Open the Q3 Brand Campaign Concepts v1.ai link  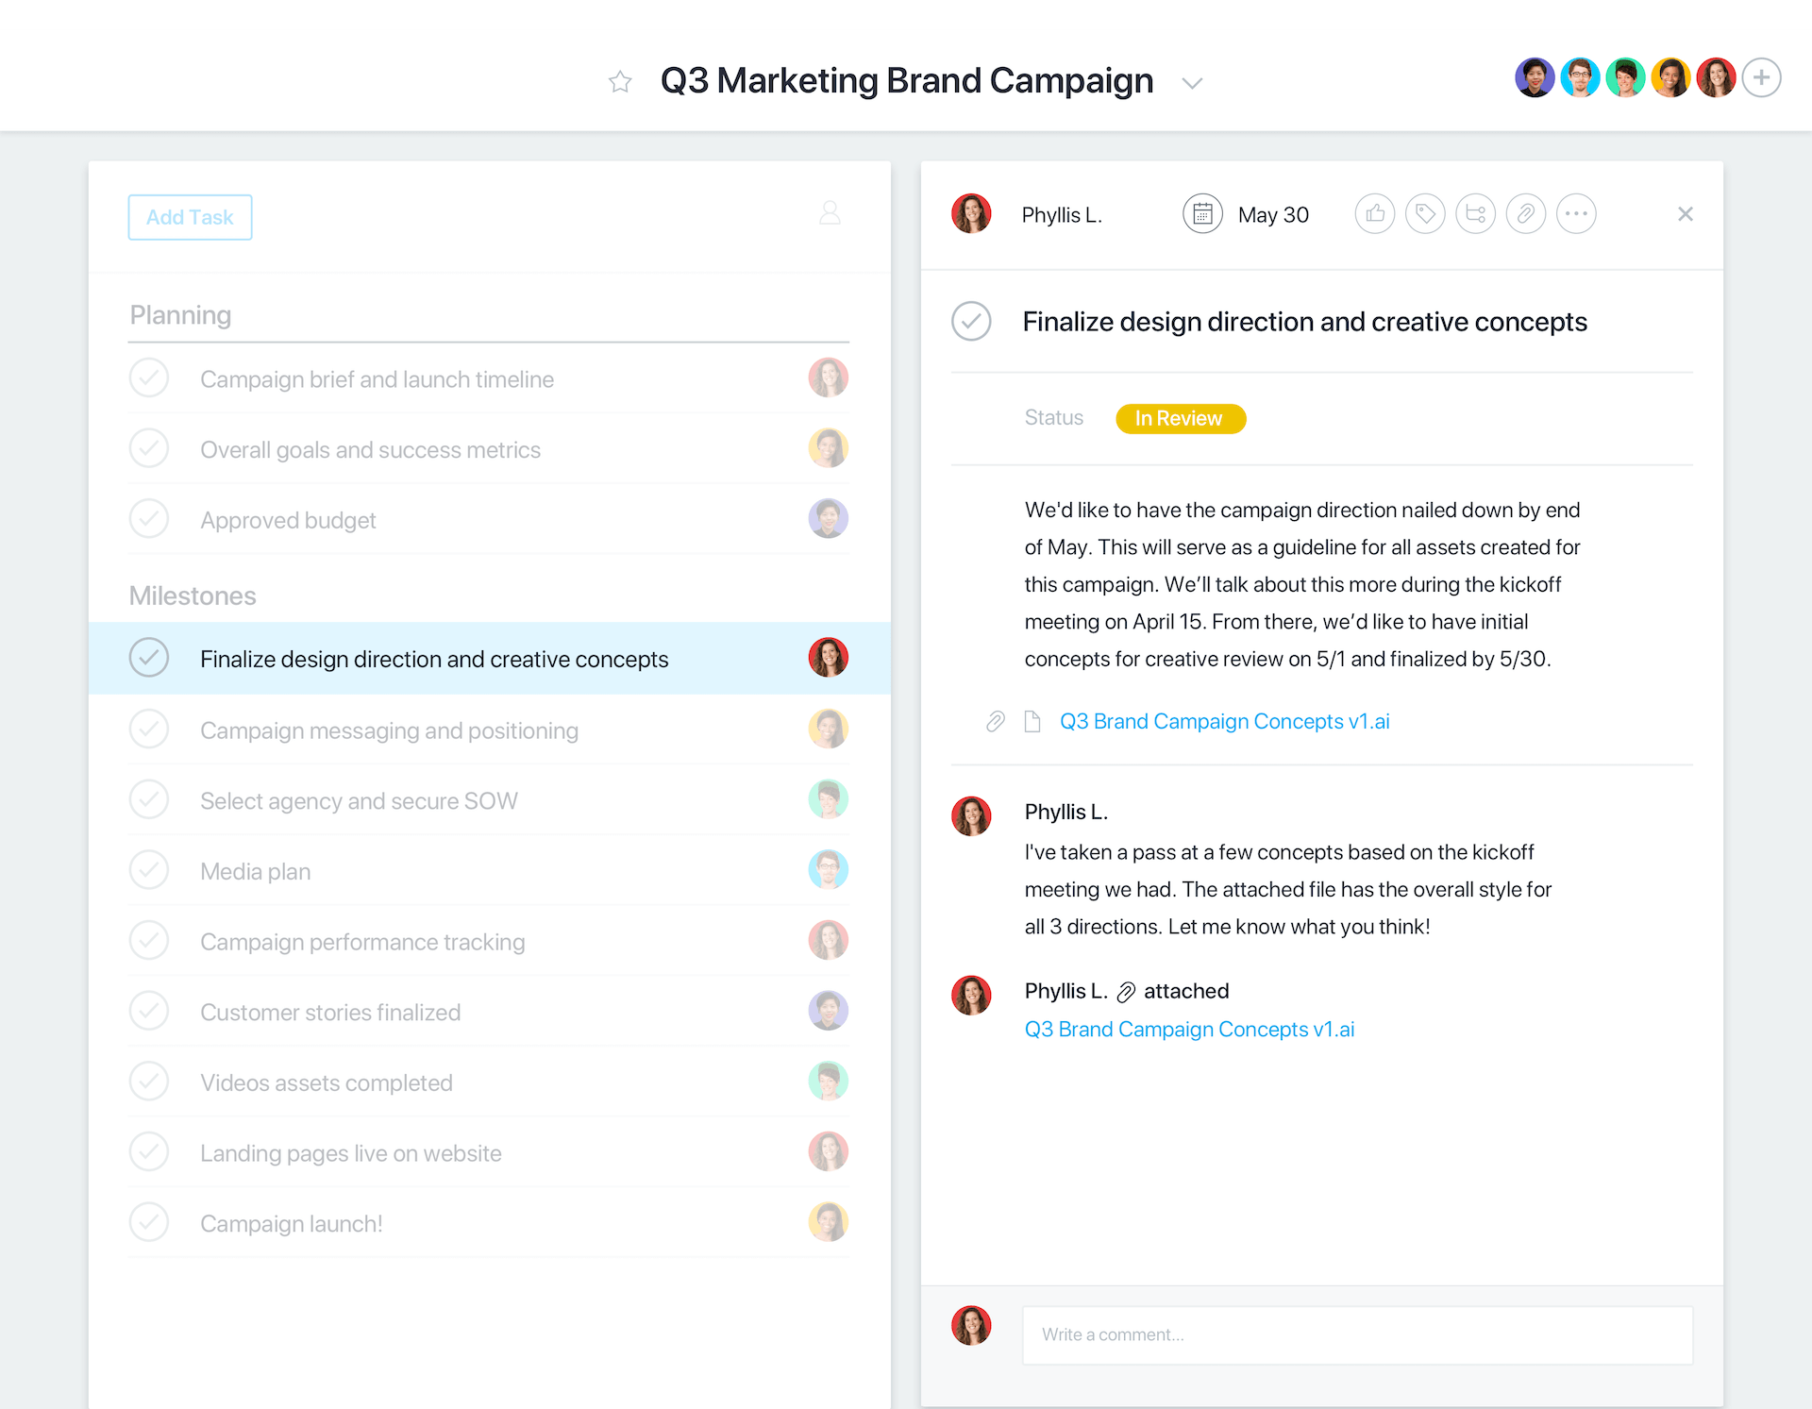point(1224,721)
